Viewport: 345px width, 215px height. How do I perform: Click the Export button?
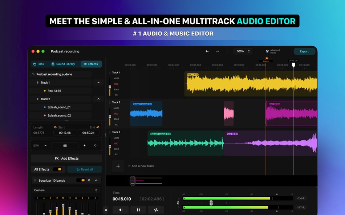pyautogui.click(x=304, y=51)
